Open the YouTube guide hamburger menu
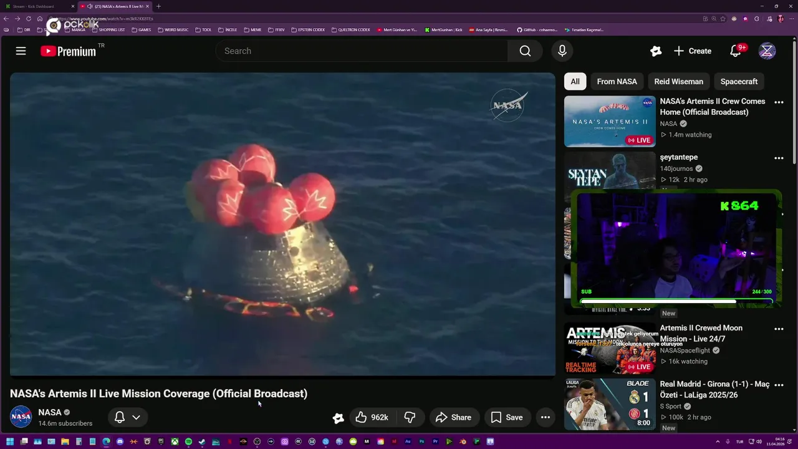 21,51
